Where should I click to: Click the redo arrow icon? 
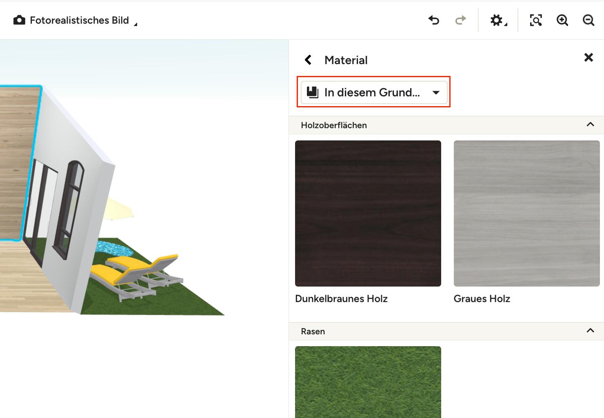pos(460,20)
